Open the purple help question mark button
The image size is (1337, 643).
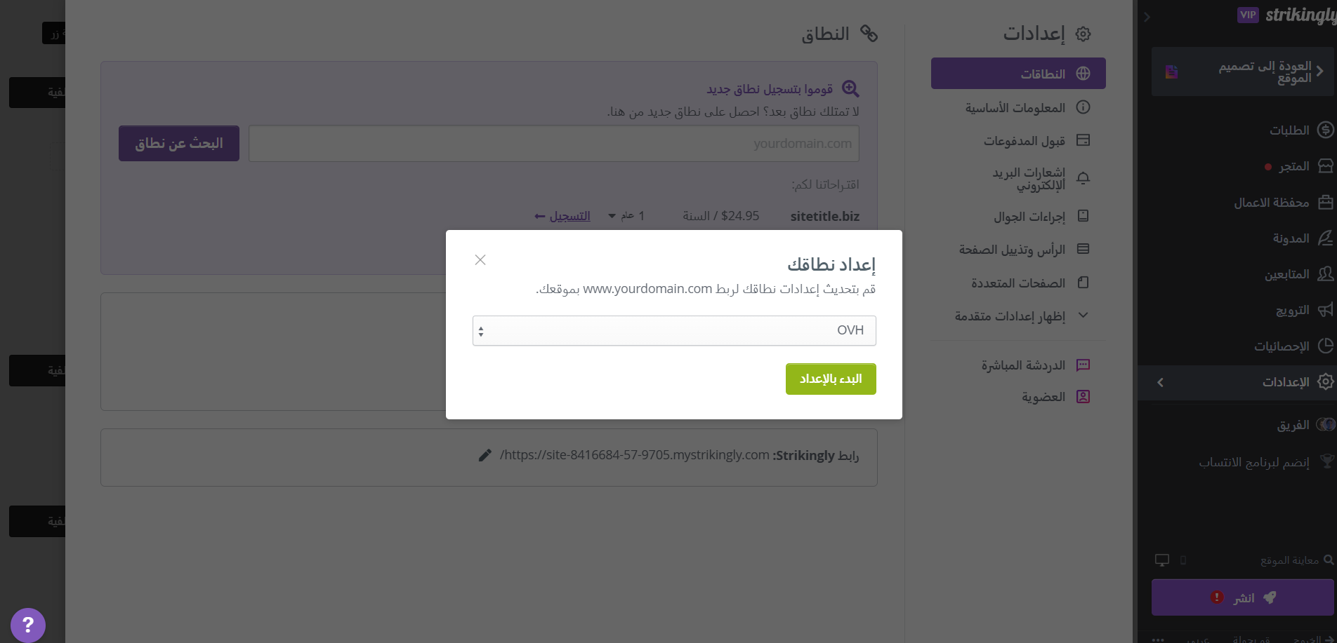28,625
